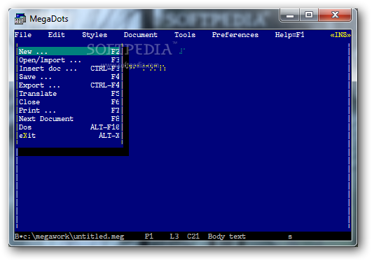
Task: Click the L3 line indicator in status bar
Action: point(174,237)
